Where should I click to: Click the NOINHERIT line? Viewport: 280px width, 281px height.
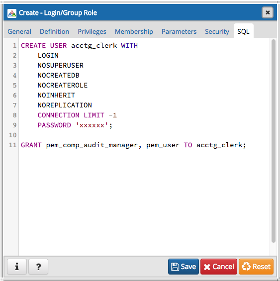[x=56, y=95]
